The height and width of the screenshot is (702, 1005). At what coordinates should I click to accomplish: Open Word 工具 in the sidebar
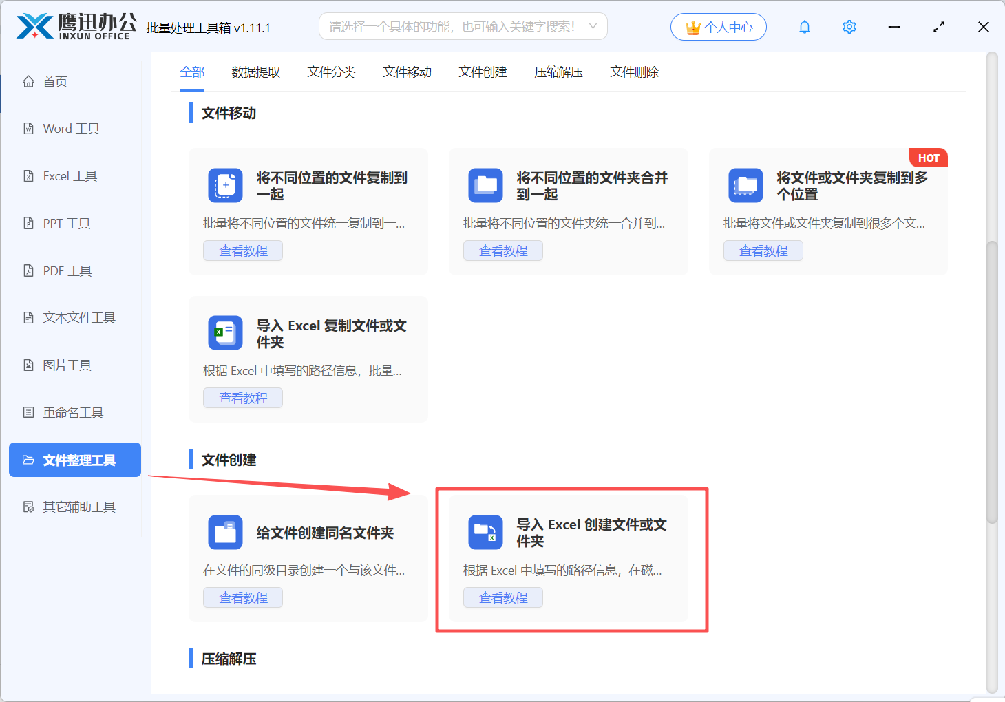coord(71,129)
